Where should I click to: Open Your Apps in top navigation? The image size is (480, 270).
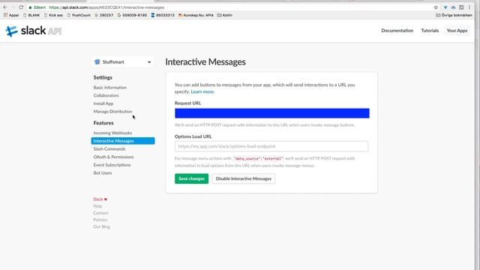click(x=457, y=31)
